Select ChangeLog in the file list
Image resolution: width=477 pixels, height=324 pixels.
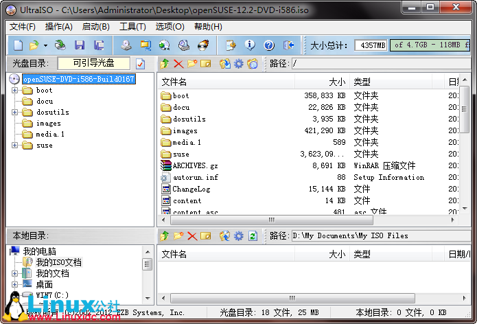(x=191, y=189)
